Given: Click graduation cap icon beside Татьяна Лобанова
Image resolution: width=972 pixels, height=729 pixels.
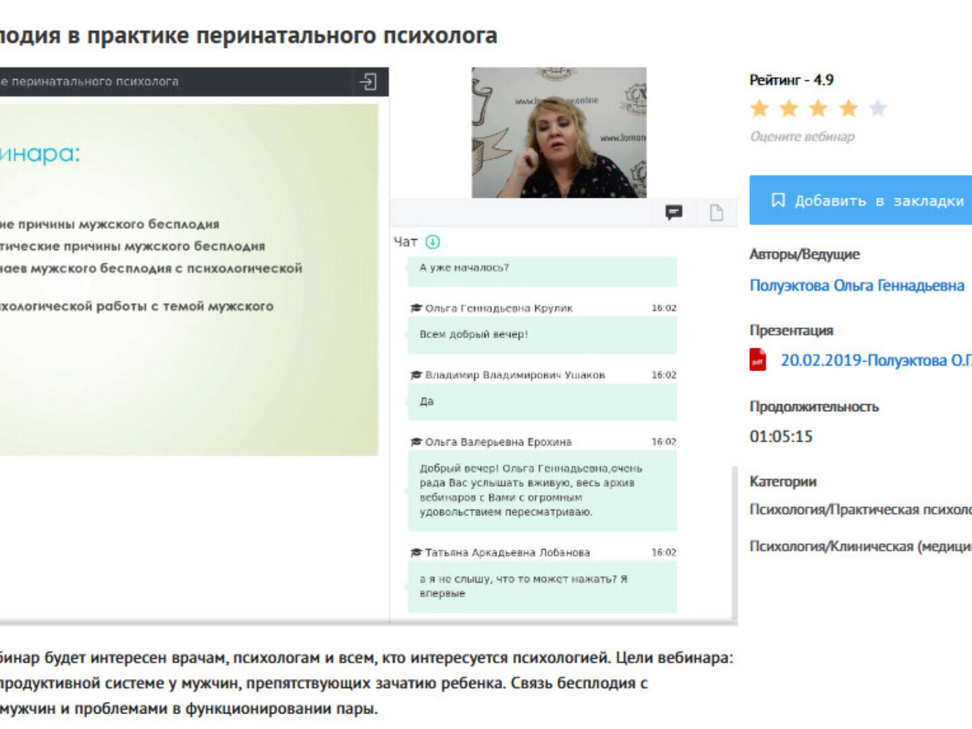Looking at the screenshot, I should (416, 552).
